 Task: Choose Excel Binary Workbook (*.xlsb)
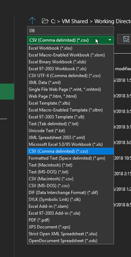[x=71, y=62]
